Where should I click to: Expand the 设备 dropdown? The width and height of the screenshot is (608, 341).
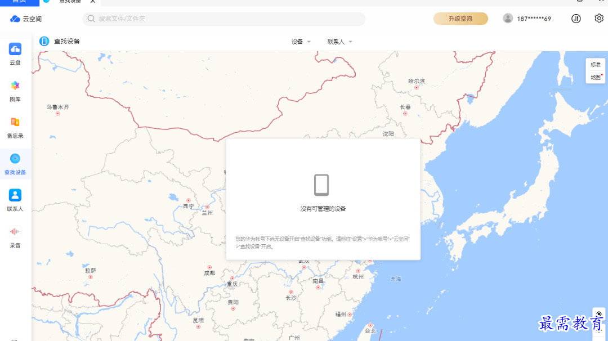[x=301, y=42]
